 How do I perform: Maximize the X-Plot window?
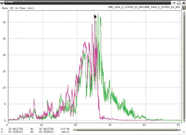[179, 2]
